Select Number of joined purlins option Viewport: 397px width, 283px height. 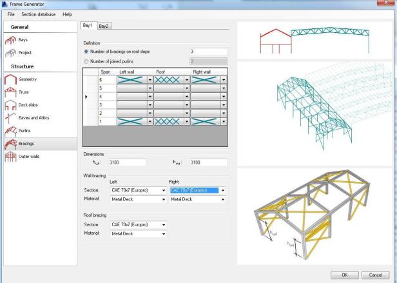point(86,61)
